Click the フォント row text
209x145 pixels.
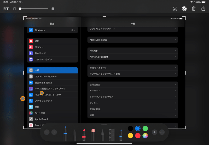pos(94,103)
